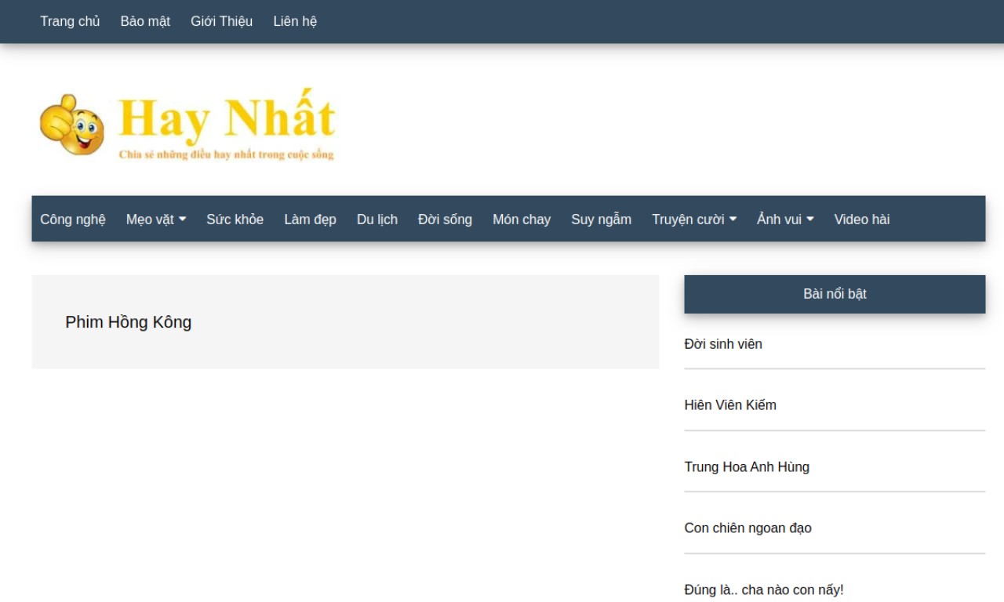
Task: Expand the Ảnh vui dropdown menu
Action: pyautogui.click(x=785, y=219)
